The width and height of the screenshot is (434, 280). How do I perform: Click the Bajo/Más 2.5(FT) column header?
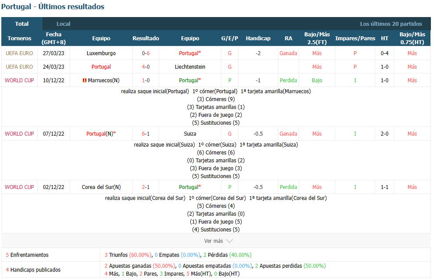pyautogui.click(x=317, y=38)
